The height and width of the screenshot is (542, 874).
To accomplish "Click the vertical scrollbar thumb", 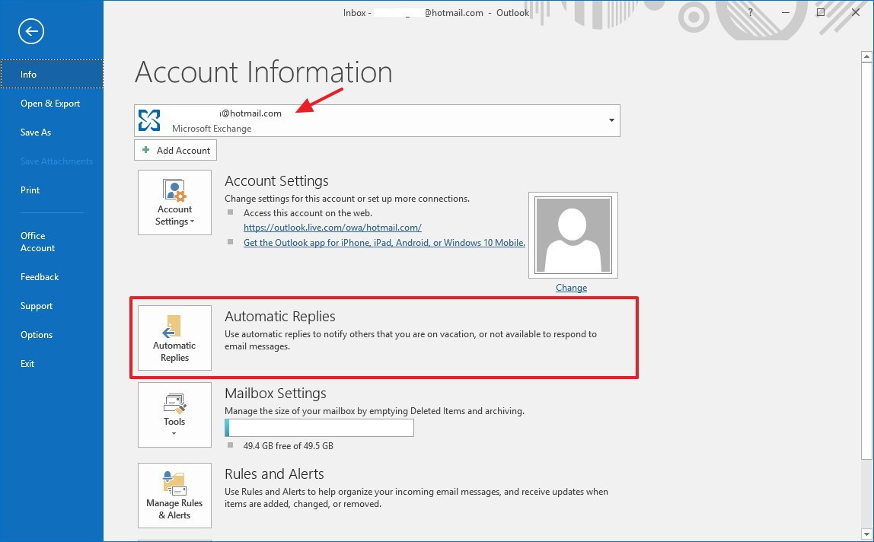I will (x=866, y=261).
